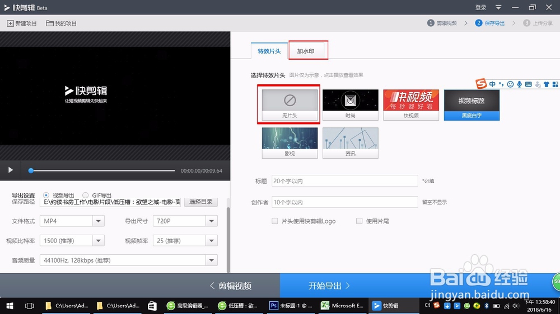Select 黑底白字 intro thumbnail
The height and width of the screenshot is (314, 560).
472,105
